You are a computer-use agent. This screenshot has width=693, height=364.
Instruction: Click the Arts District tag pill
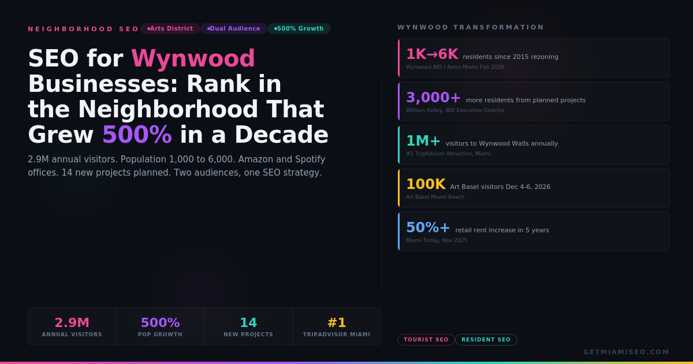pyautogui.click(x=170, y=29)
